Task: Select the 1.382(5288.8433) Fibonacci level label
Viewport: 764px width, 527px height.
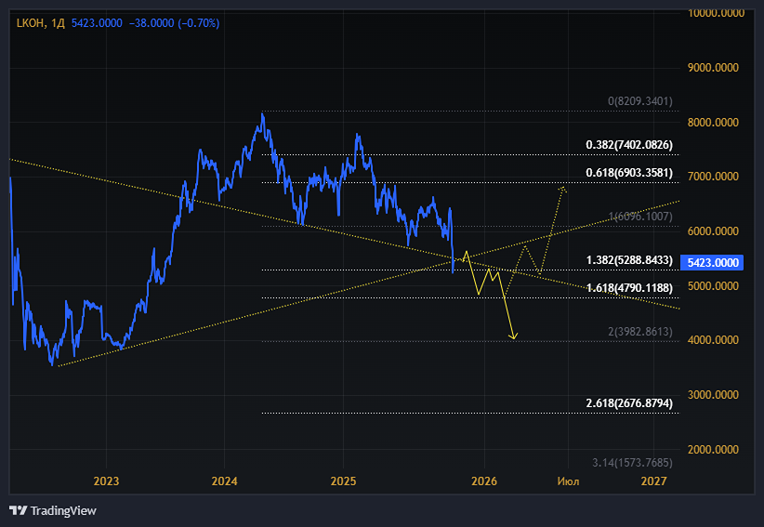Action: (x=629, y=260)
